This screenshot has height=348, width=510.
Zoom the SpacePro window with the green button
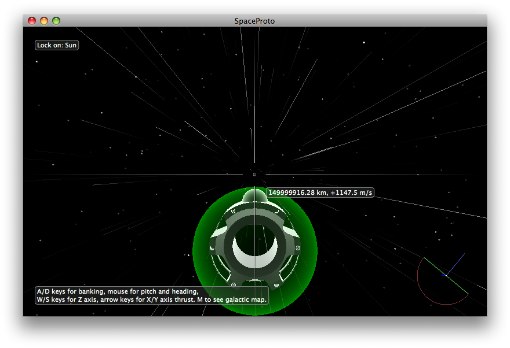point(56,21)
